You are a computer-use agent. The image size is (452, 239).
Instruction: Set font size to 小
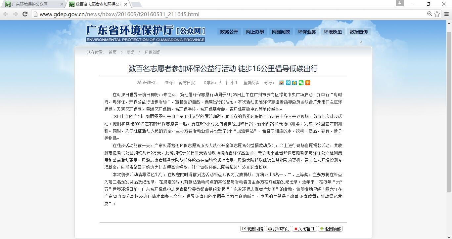(233, 83)
